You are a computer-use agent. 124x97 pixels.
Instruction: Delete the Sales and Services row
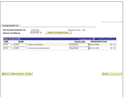(x=114, y=44)
